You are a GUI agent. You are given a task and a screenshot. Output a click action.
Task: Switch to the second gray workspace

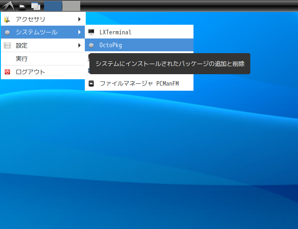tap(71, 6)
